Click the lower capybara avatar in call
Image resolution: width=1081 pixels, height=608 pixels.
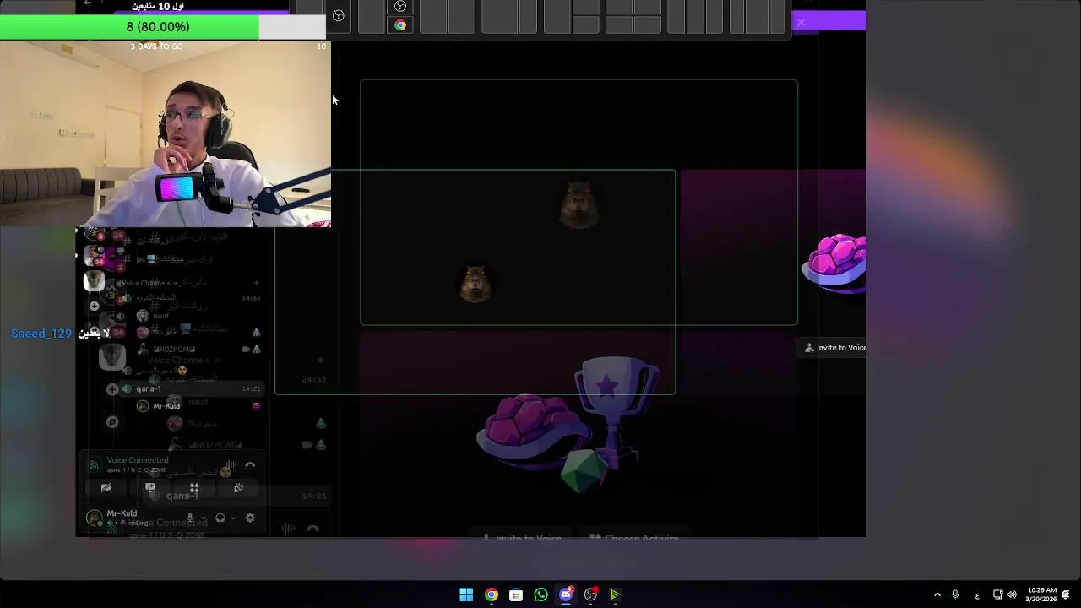(x=476, y=283)
